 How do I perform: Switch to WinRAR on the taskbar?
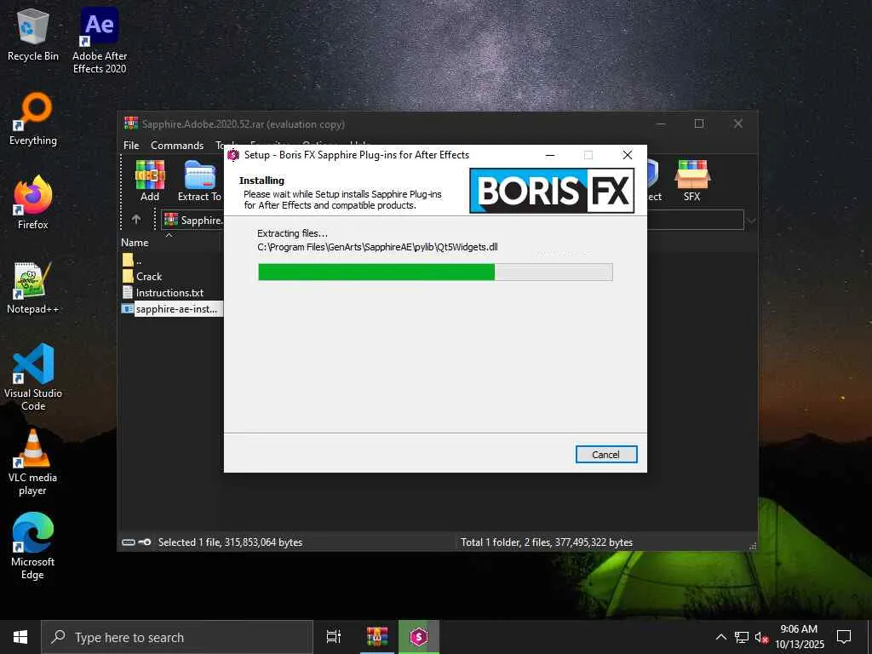point(377,637)
